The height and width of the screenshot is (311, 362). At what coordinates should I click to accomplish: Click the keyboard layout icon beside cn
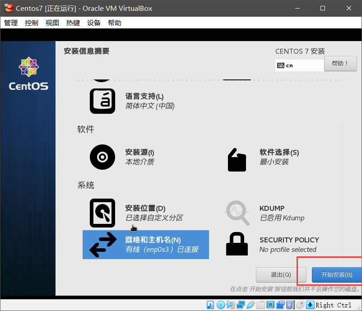[281, 65]
